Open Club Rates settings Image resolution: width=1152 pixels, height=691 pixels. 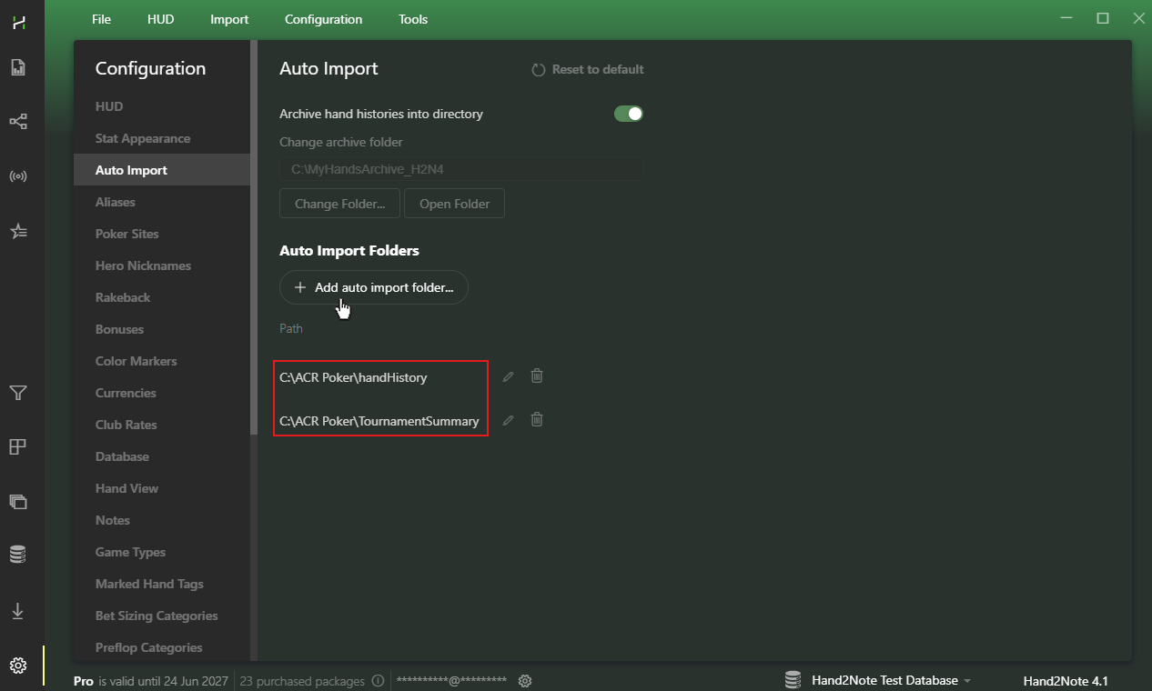[x=162, y=425]
